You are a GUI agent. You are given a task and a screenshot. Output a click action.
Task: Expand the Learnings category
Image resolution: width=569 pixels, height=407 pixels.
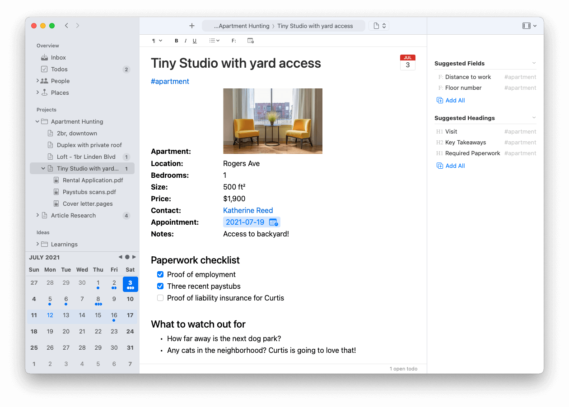pyautogui.click(x=37, y=244)
